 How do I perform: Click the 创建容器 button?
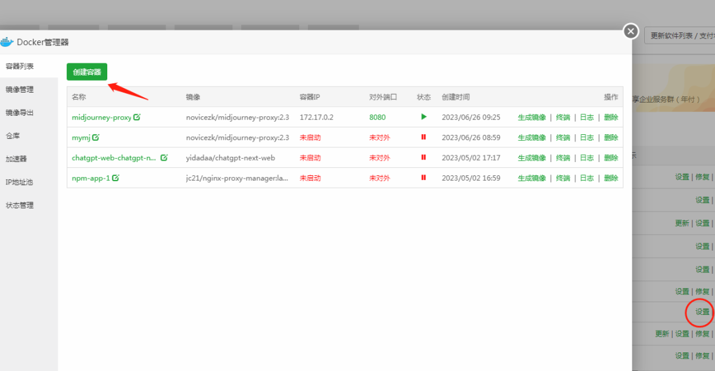pos(87,71)
